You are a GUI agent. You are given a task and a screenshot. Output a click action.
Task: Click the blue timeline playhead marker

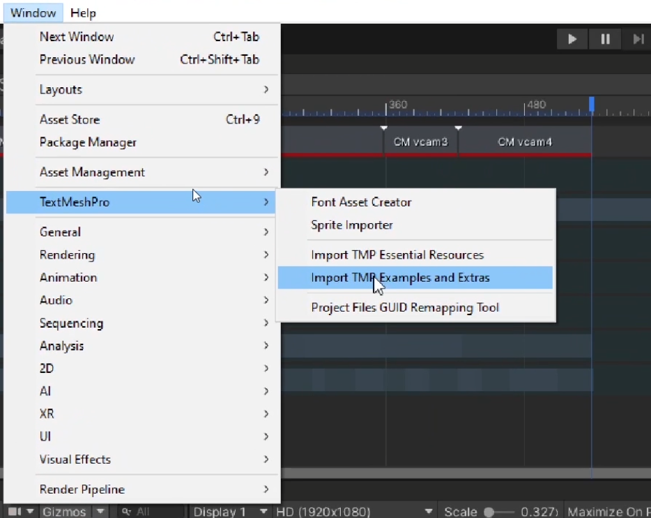click(x=592, y=104)
